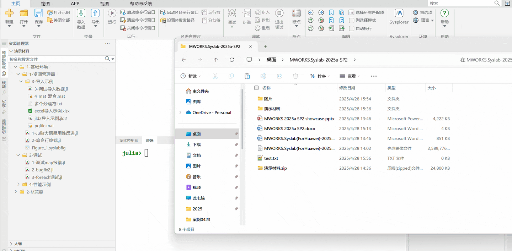Open the dropdown arrow under 断点
This screenshot has height=251, width=512.
point(296,26)
